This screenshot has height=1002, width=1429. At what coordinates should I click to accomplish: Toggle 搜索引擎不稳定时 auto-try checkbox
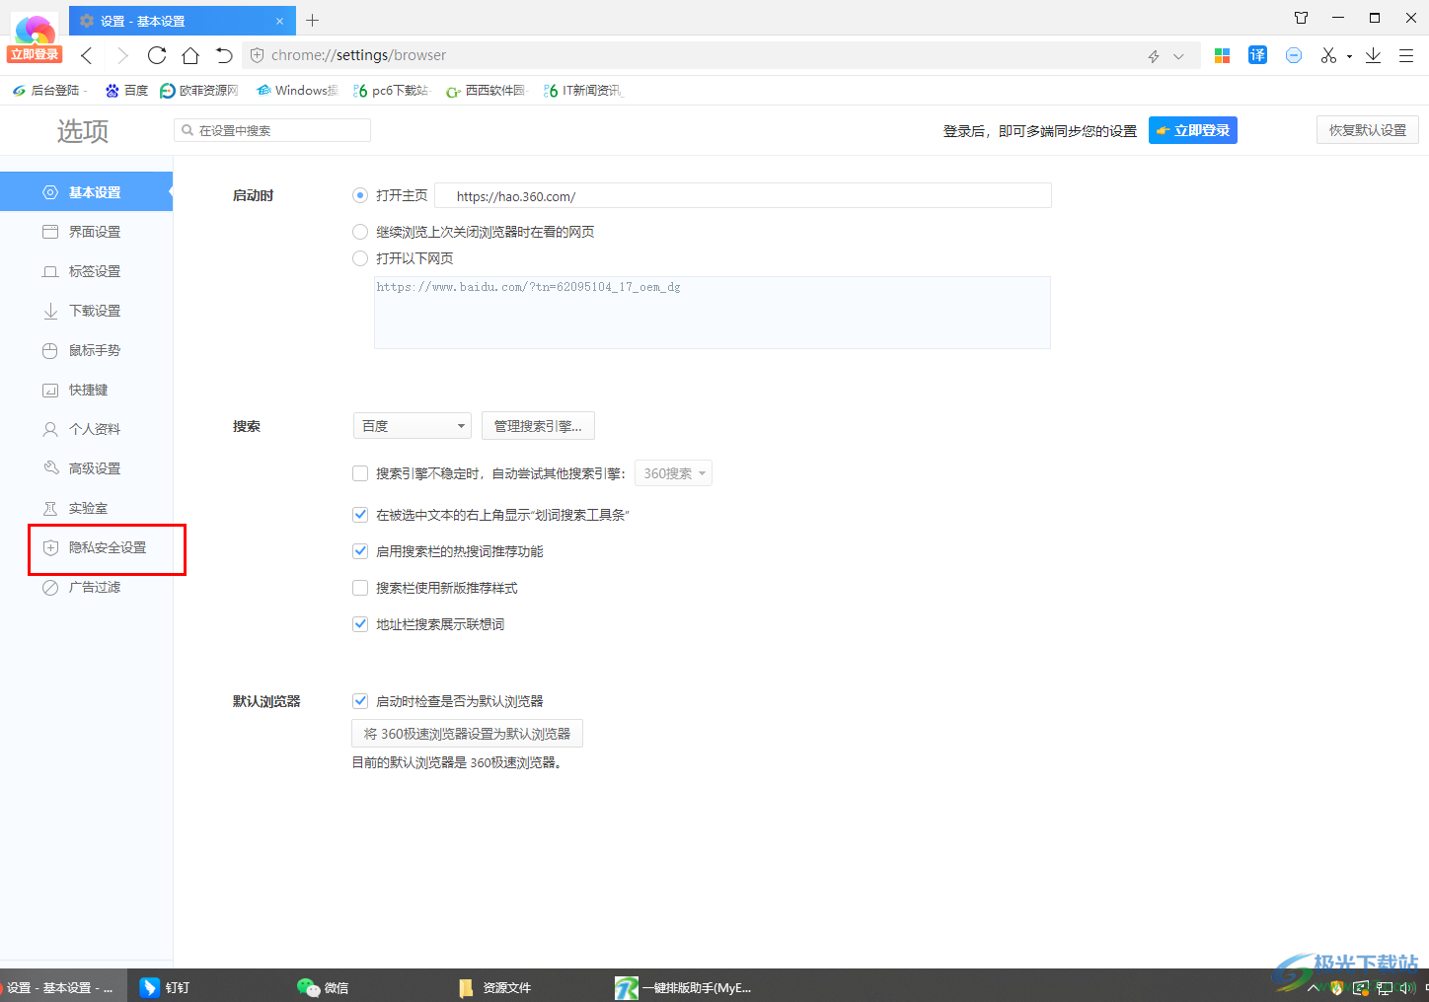[x=360, y=473]
